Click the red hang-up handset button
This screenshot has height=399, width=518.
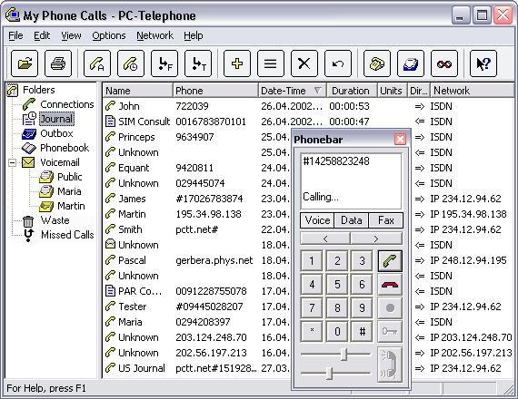click(x=390, y=284)
